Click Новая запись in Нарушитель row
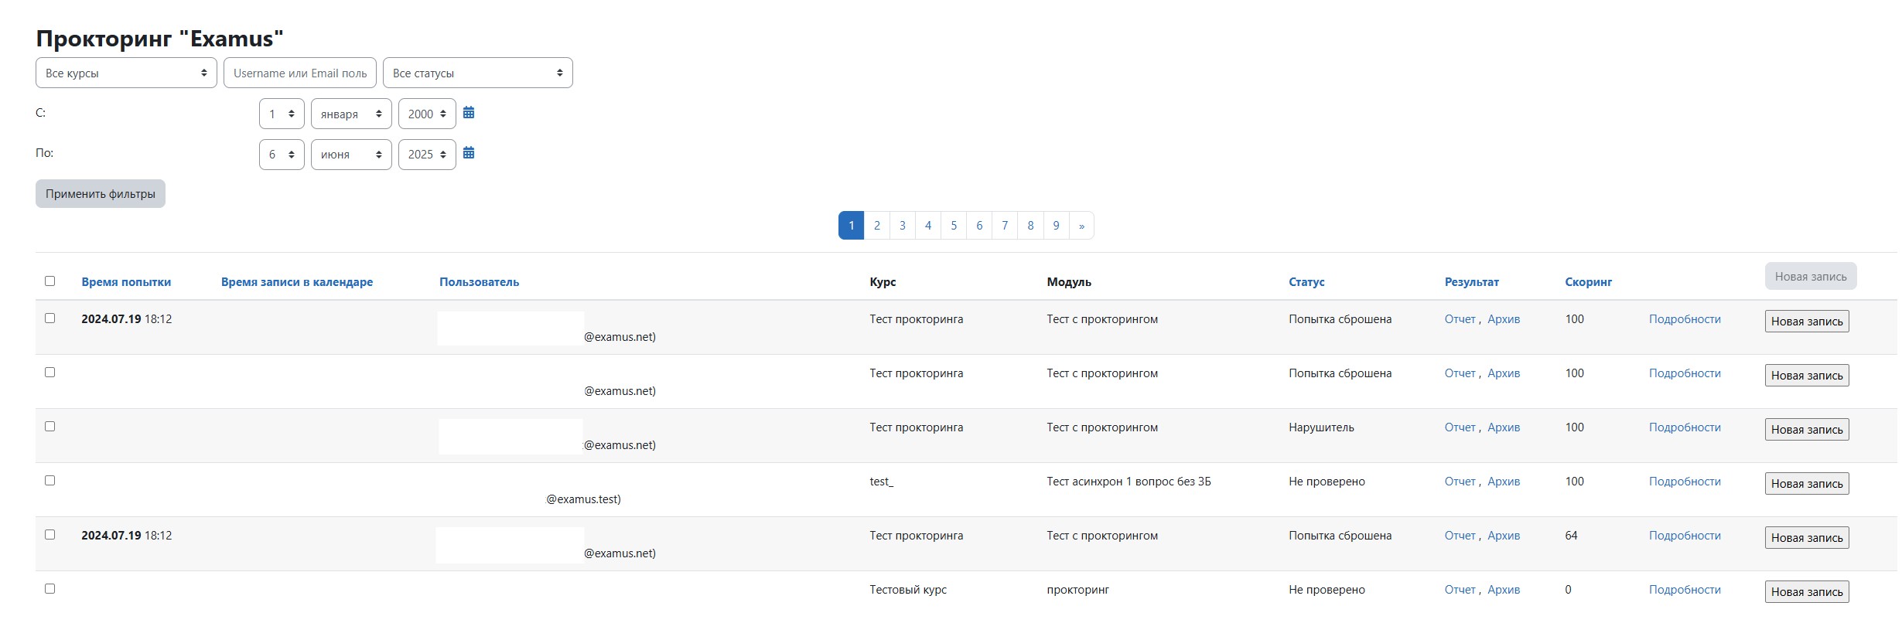Viewport: 1902px width, 623px height. tap(1807, 429)
